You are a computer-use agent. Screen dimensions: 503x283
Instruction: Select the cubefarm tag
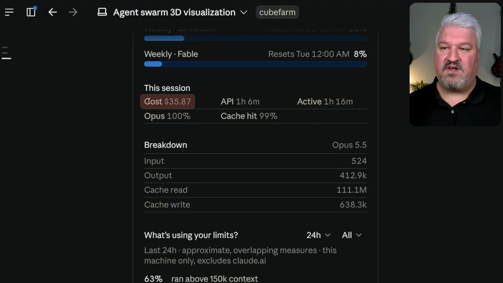pyautogui.click(x=277, y=12)
